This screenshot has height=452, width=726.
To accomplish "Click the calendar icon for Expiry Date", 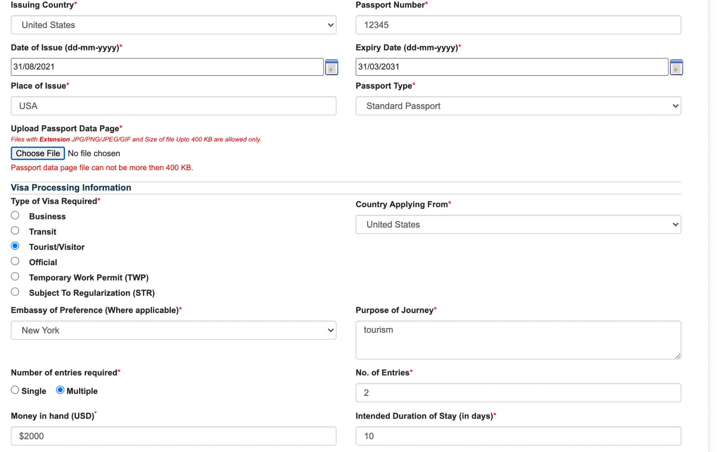I will pos(677,67).
